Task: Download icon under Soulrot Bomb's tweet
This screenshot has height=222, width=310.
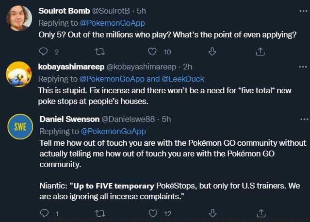Action: 212,51
